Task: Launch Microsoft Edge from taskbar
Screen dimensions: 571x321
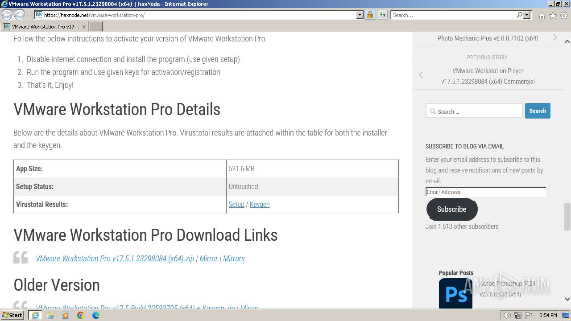Action: [96, 315]
